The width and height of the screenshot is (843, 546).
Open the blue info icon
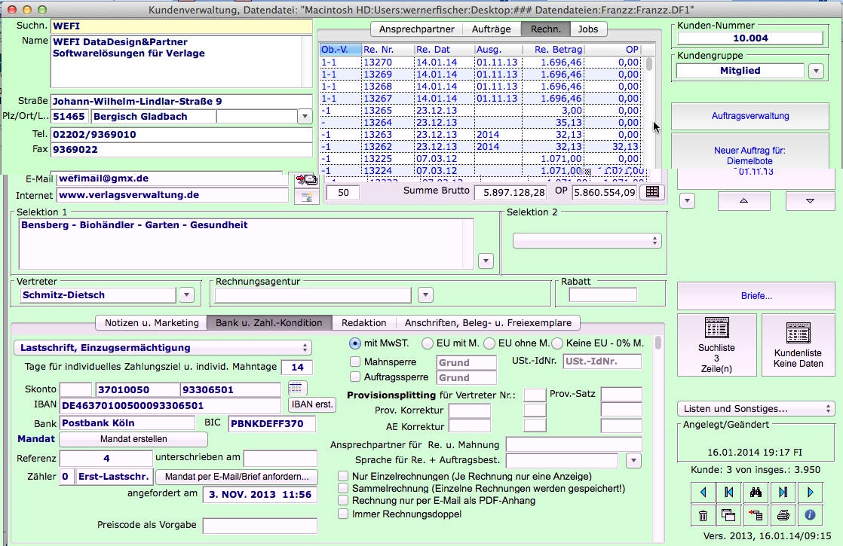tap(811, 516)
